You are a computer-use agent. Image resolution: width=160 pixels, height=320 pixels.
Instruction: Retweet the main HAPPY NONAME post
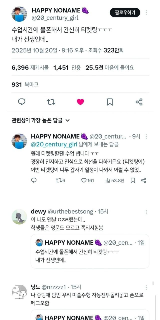51,102
